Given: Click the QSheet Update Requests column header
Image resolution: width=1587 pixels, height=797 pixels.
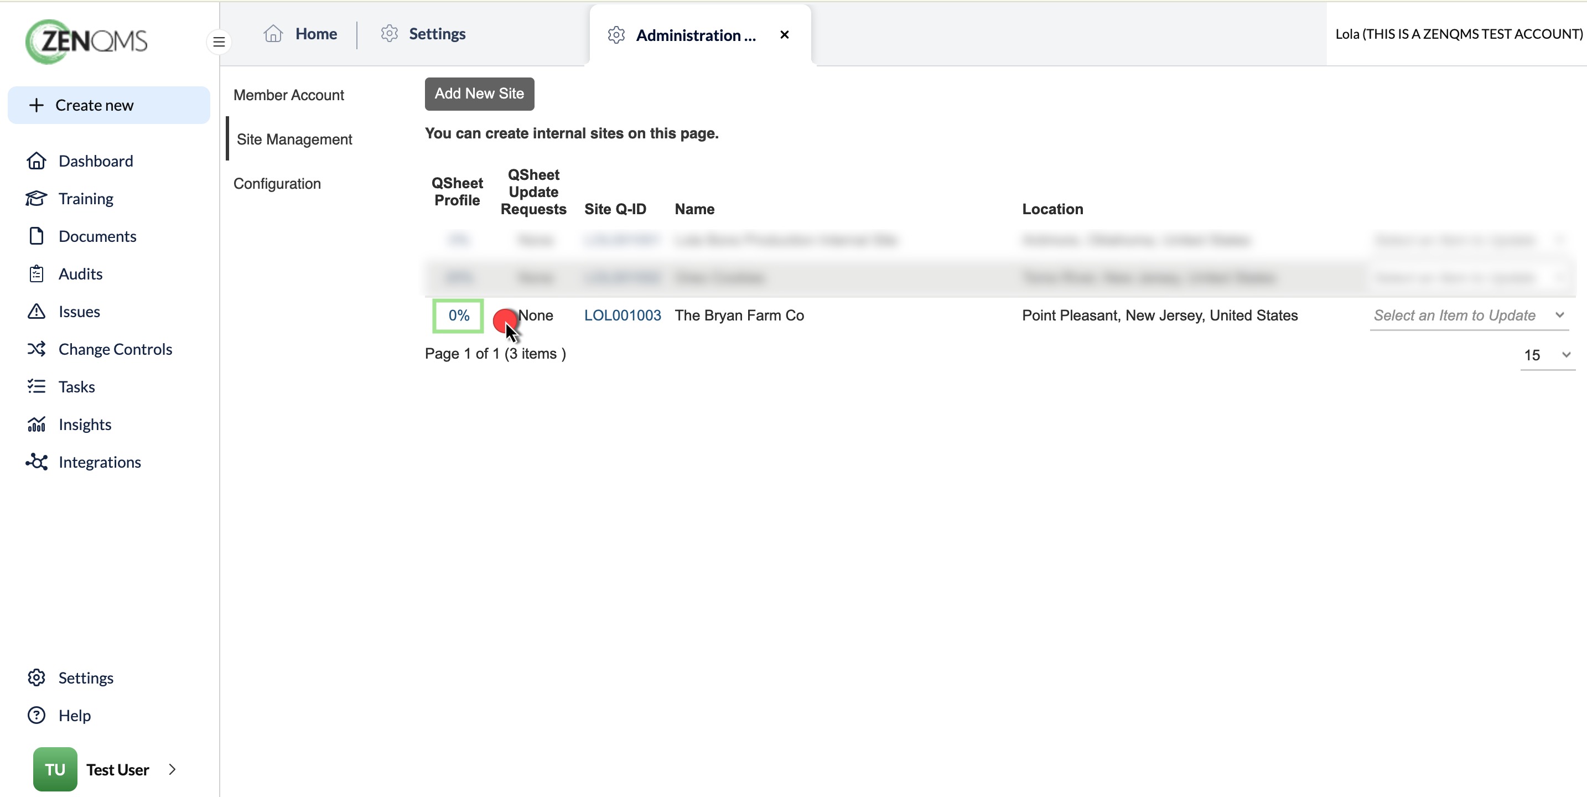Looking at the screenshot, I should [533, 192].
